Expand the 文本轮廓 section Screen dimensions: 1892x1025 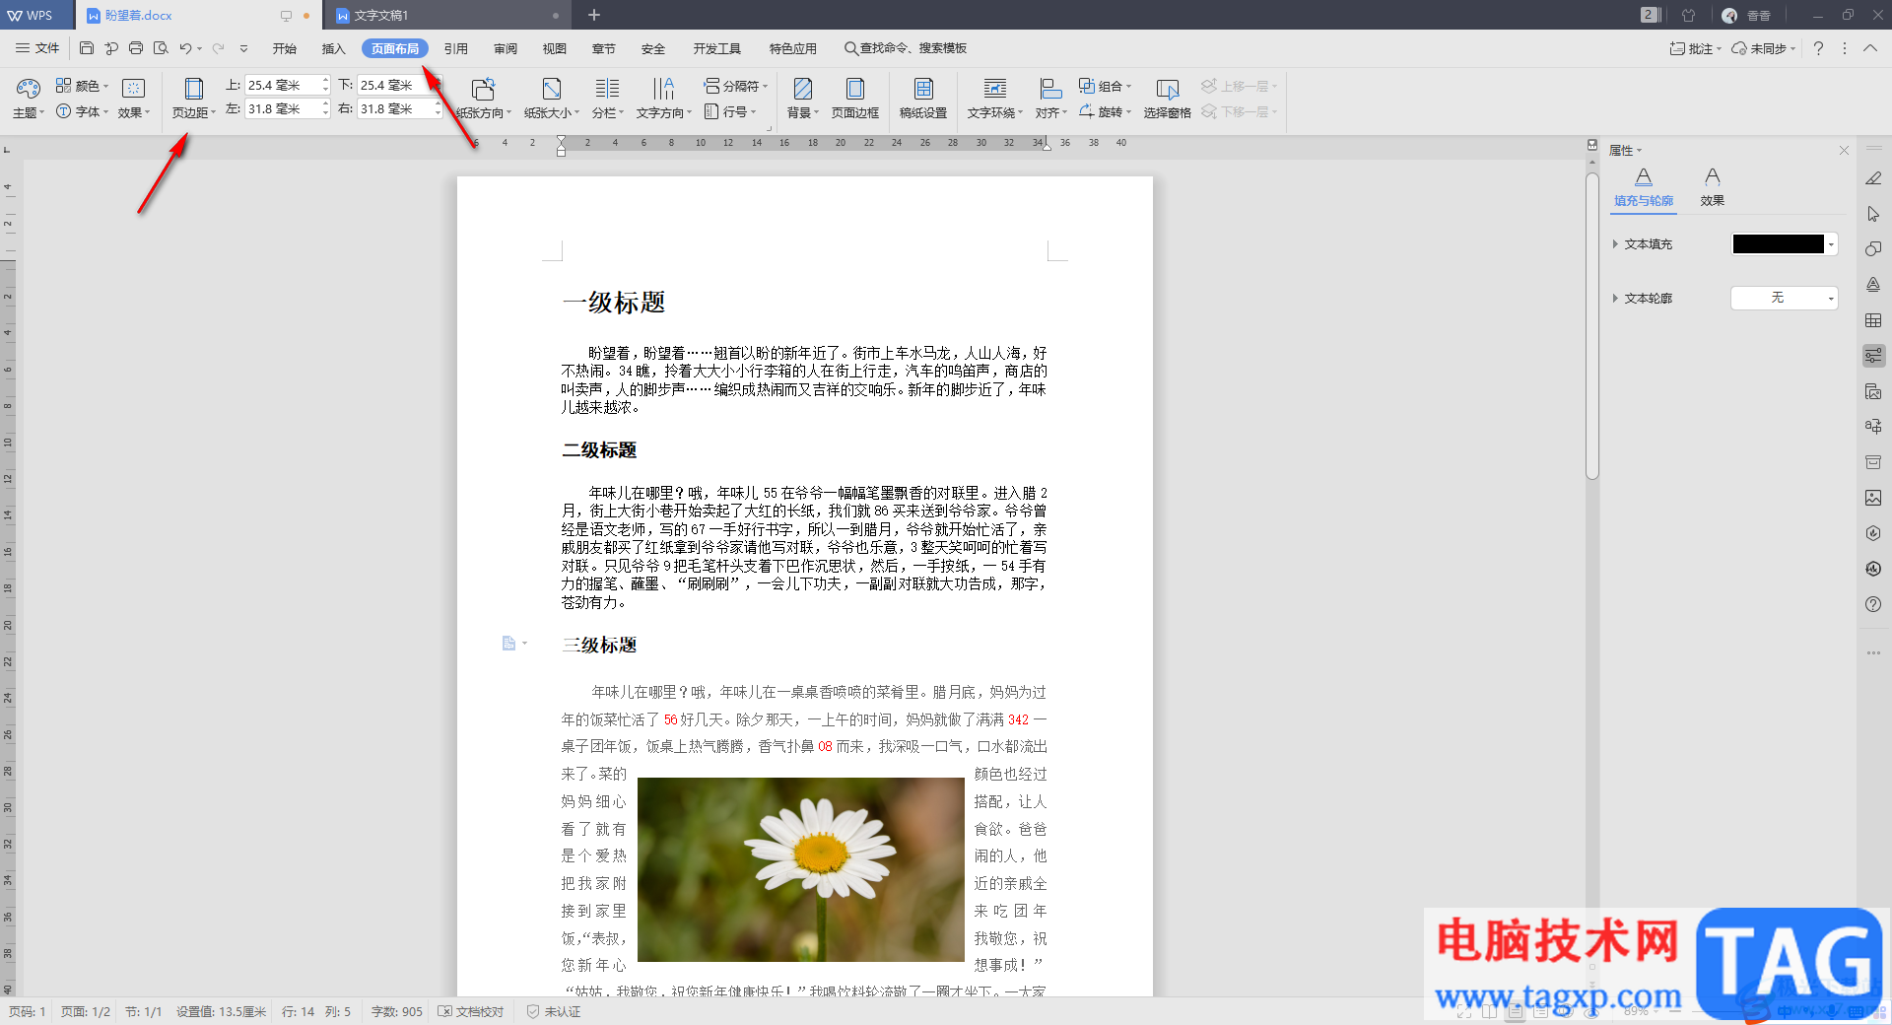tap(1615, 298)
